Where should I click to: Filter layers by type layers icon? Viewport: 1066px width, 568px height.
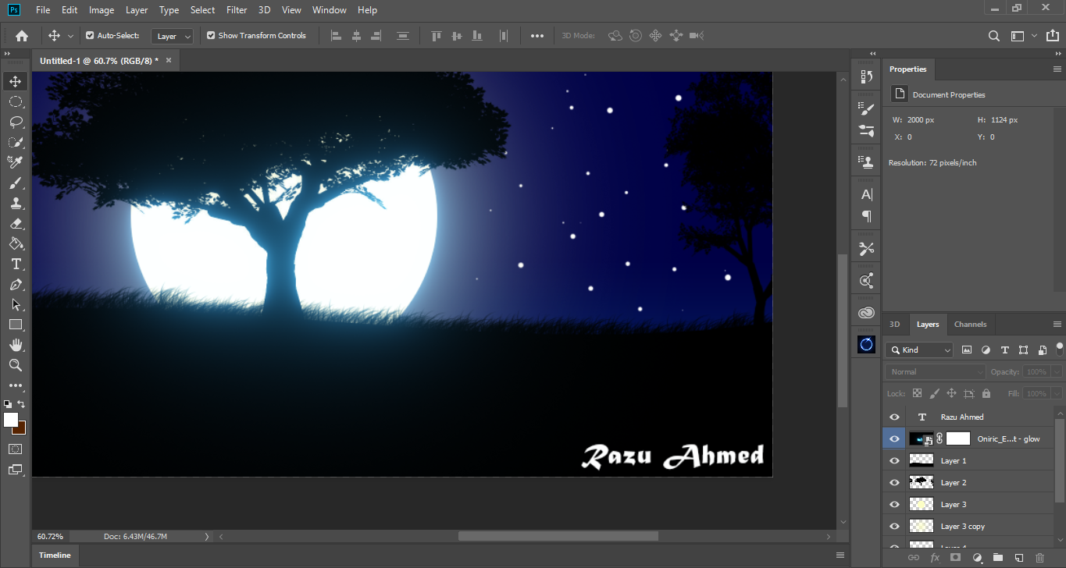(1004, 350)
